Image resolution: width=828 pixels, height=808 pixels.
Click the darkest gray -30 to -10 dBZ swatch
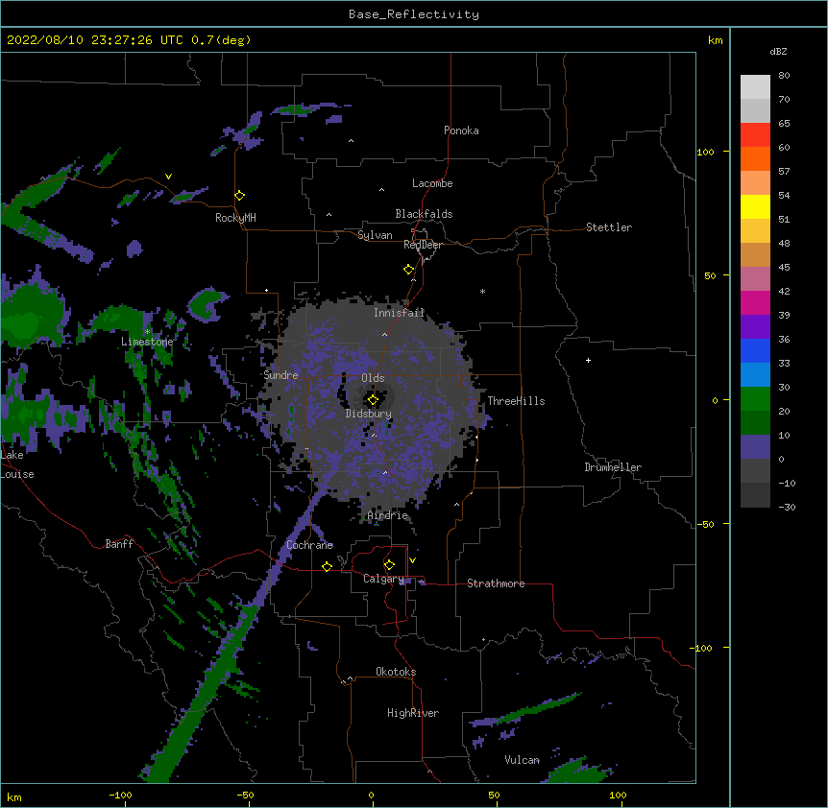tap(755, 495)
